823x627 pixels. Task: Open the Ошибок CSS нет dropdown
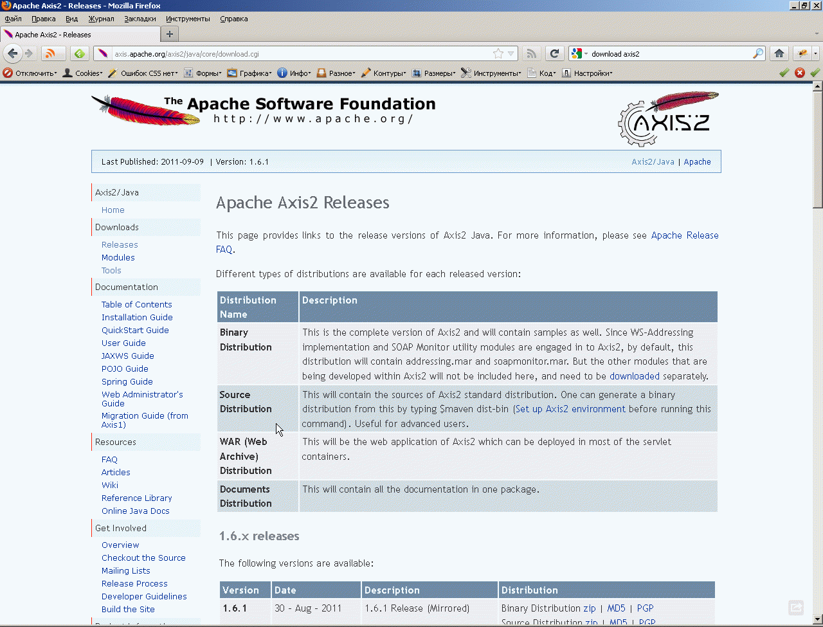coord(143,73)
